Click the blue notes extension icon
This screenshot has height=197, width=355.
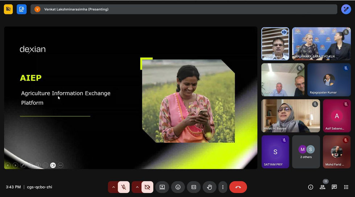click(21, 9)
